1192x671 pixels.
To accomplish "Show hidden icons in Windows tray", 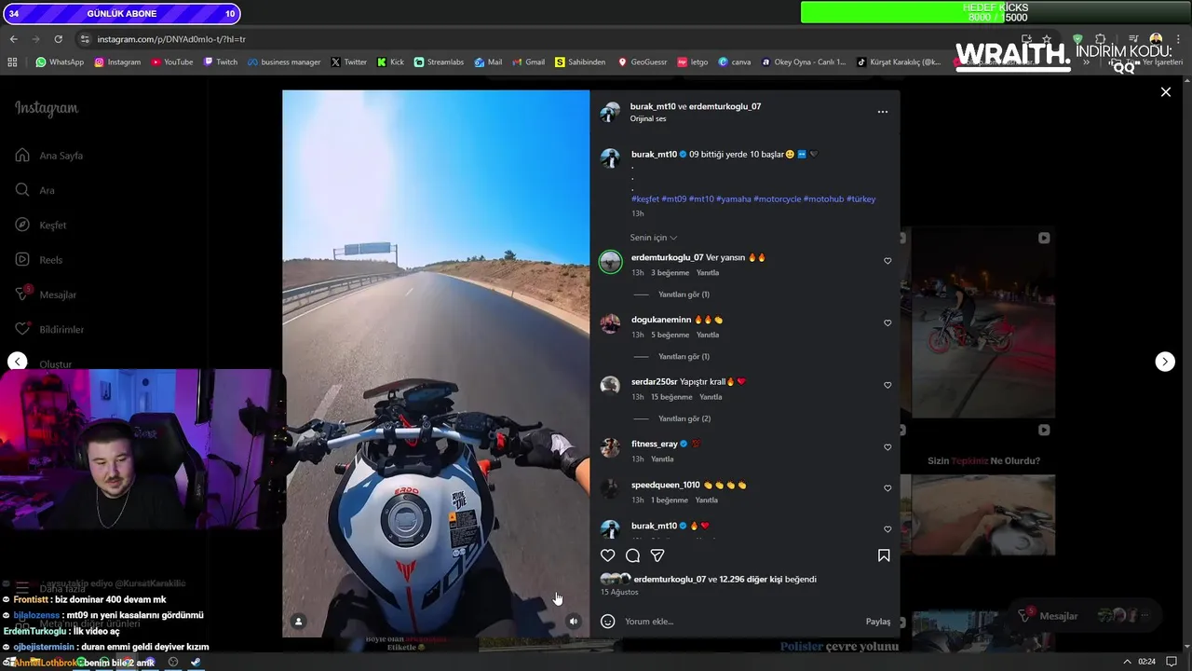I will pos(1127,662).
